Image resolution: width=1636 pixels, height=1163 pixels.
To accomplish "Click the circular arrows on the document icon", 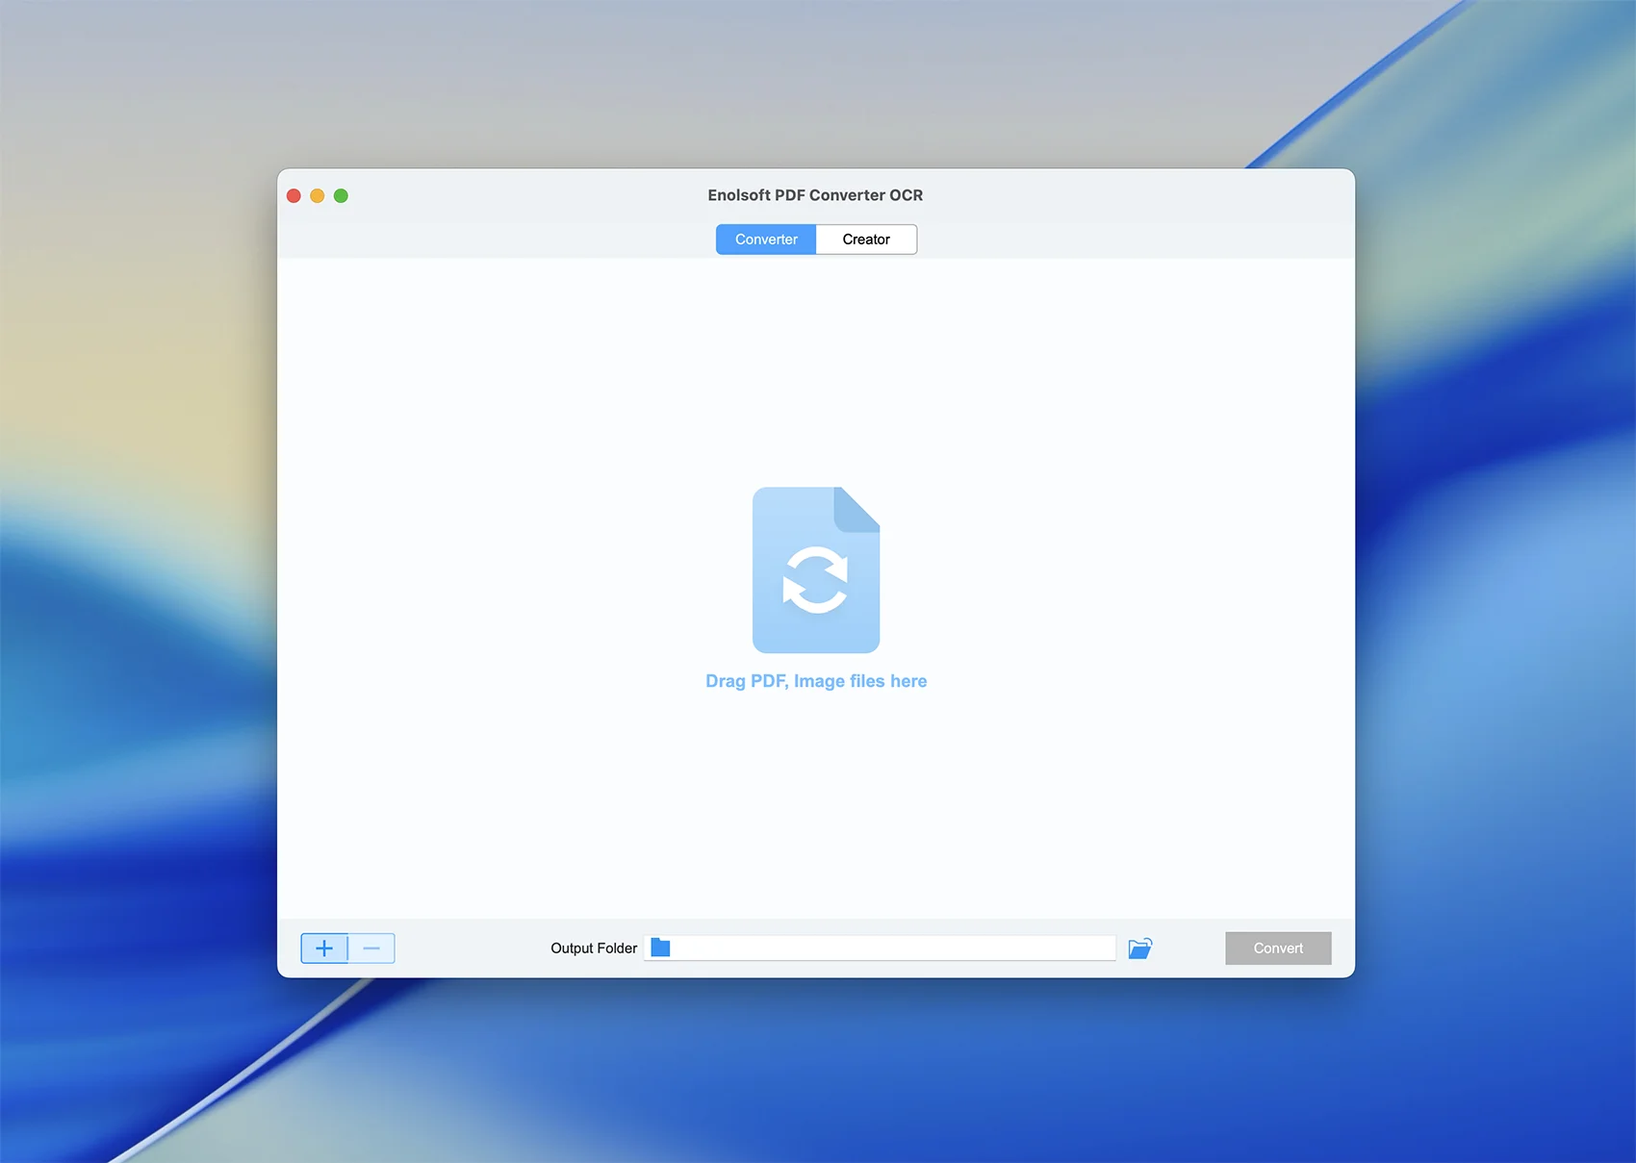I will [x=815, y=580].
